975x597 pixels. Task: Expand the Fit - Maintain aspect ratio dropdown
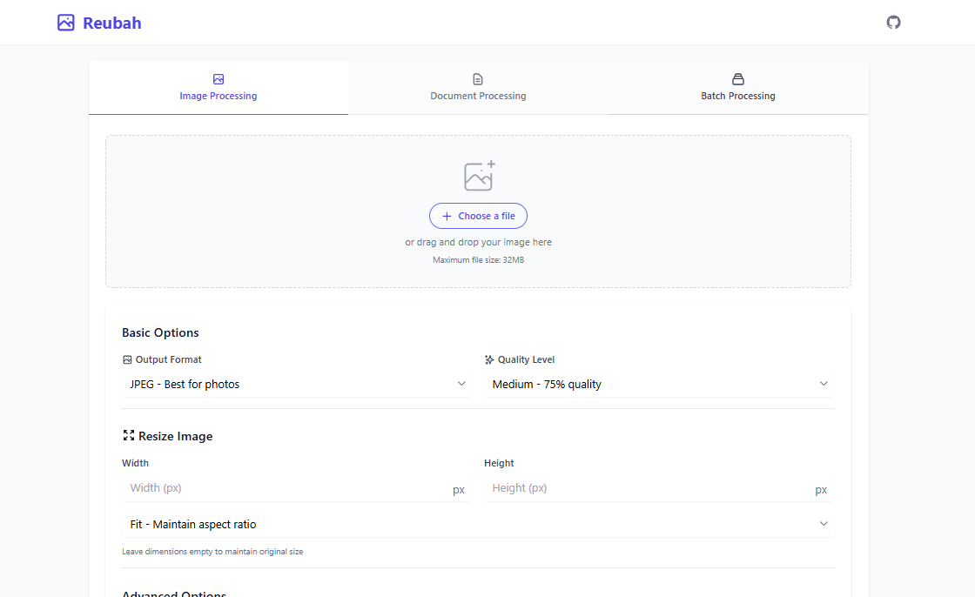coord(478,524)
